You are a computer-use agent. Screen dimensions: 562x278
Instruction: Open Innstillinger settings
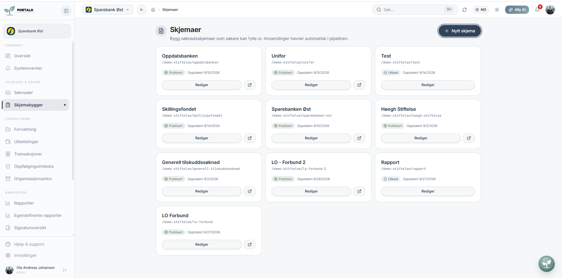(36, 255)
